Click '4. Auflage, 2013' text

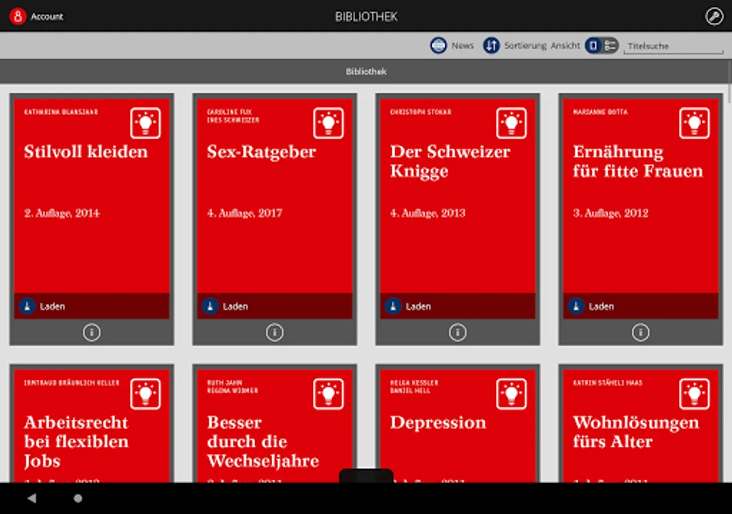click(428, 213)
